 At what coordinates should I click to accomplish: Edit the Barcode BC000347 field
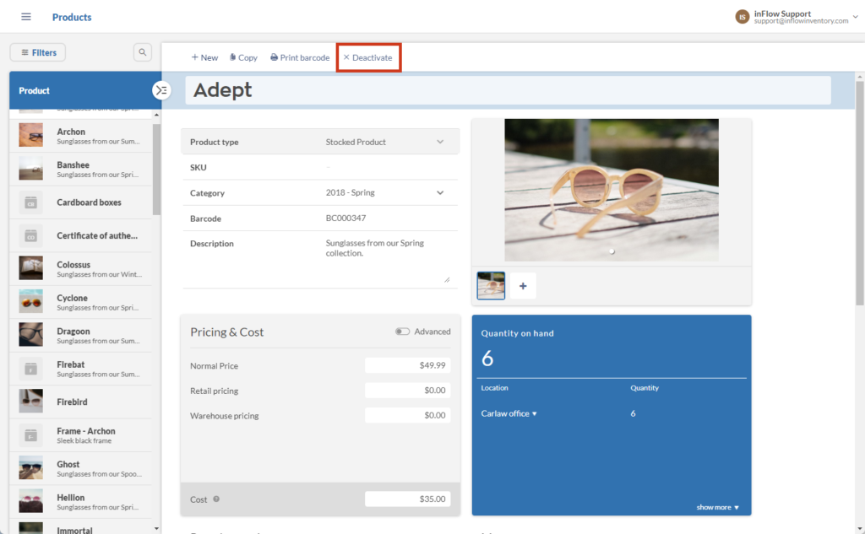(389, 218)
